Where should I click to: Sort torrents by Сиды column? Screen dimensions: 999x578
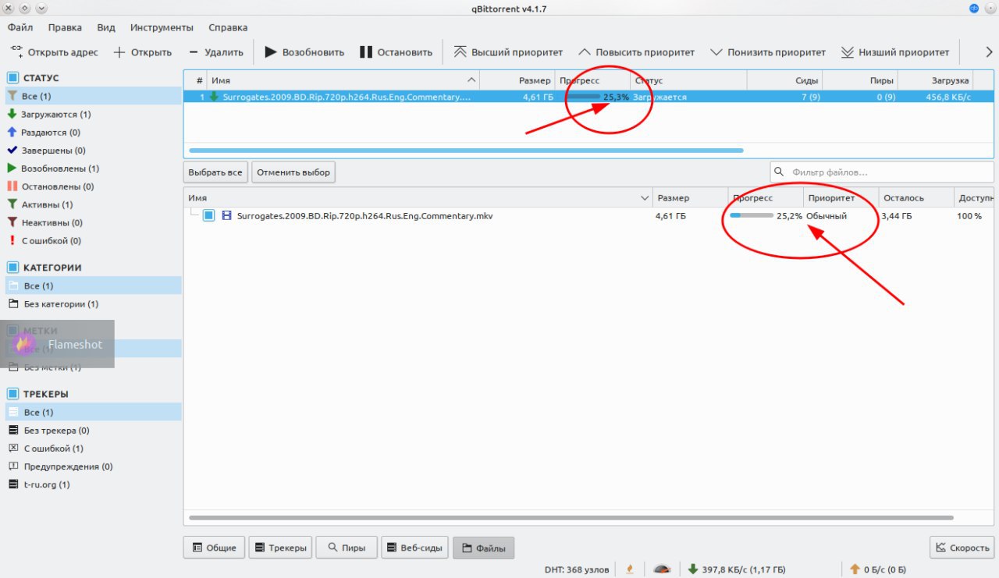coord(784,80)
